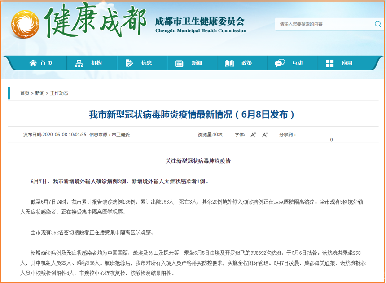
Task: Open the 信息 navigation menu item
Action: [x=142, y=63]
